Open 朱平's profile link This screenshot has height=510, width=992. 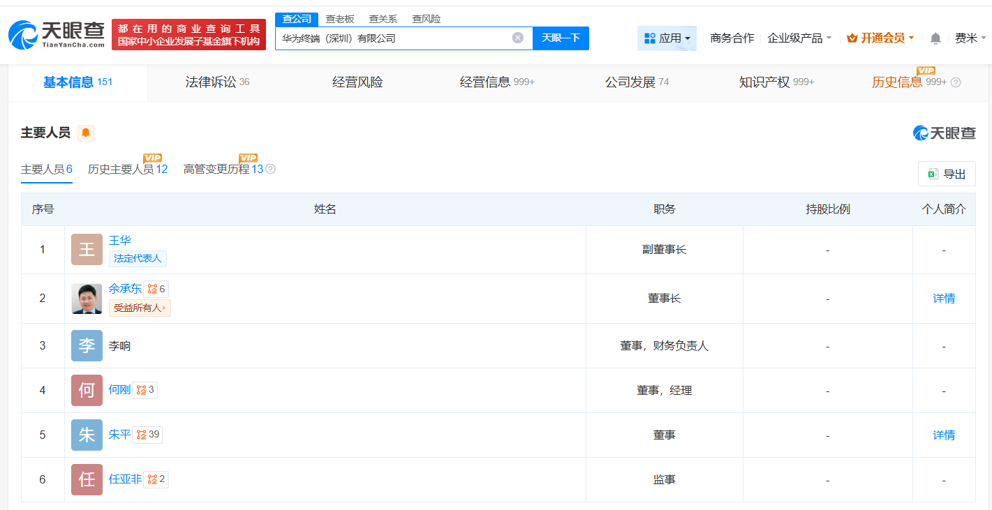click(119, 435)
